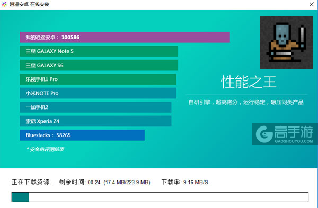Click the 逍遥安卓 app icon in title bar

pyautogui.click(x=4, y=4)
